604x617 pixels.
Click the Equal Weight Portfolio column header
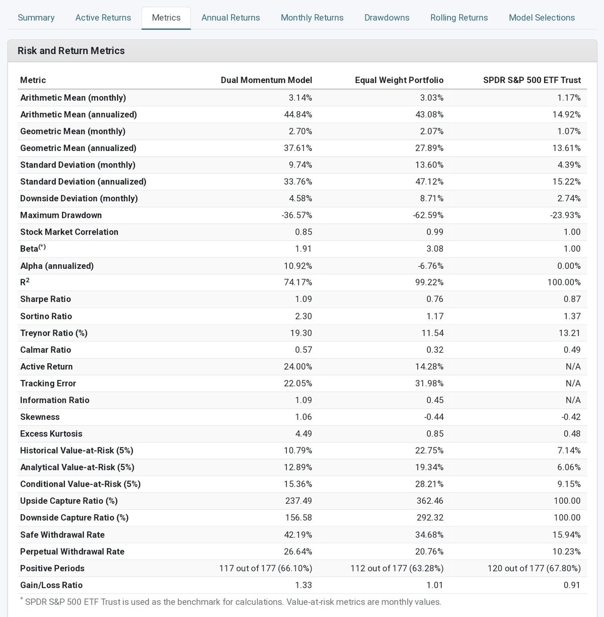point(399,80)
